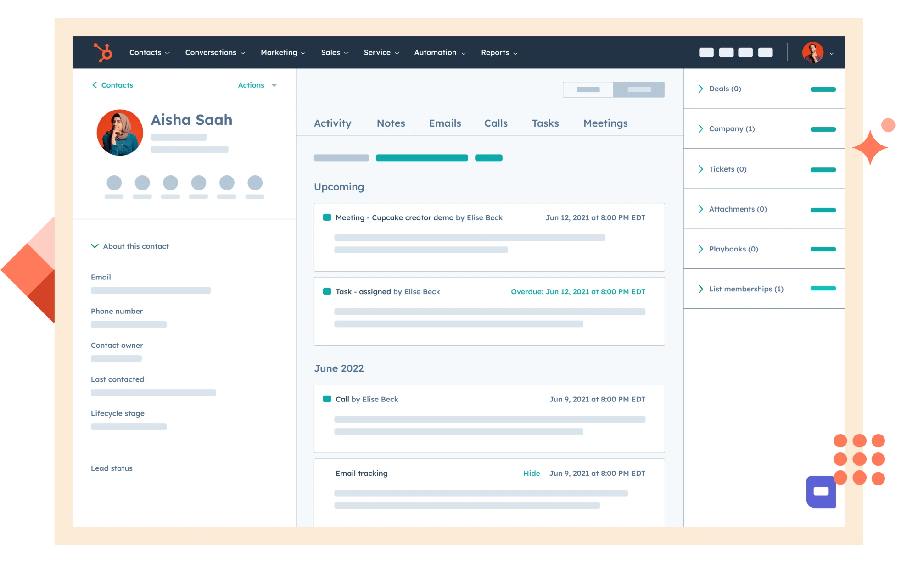Viewport: 918px width, 563px height.
Task: Open the Conversations navigation menu
Action: coord(215,52)
